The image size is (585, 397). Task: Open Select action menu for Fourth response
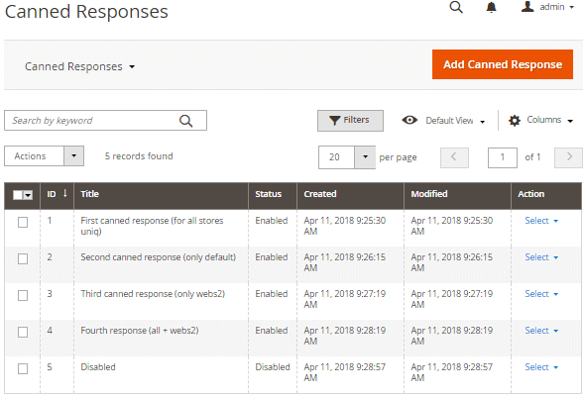click(541, 331)
